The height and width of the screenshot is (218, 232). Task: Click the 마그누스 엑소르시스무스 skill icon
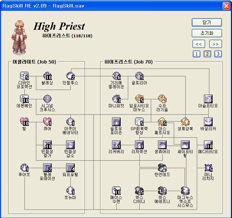point(185,191)
